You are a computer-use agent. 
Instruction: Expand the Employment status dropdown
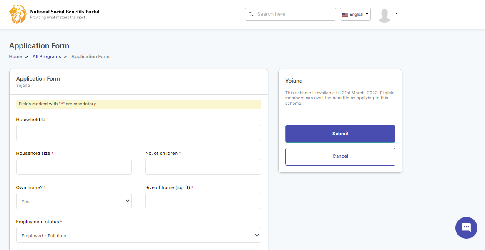[x=138, y=235]
